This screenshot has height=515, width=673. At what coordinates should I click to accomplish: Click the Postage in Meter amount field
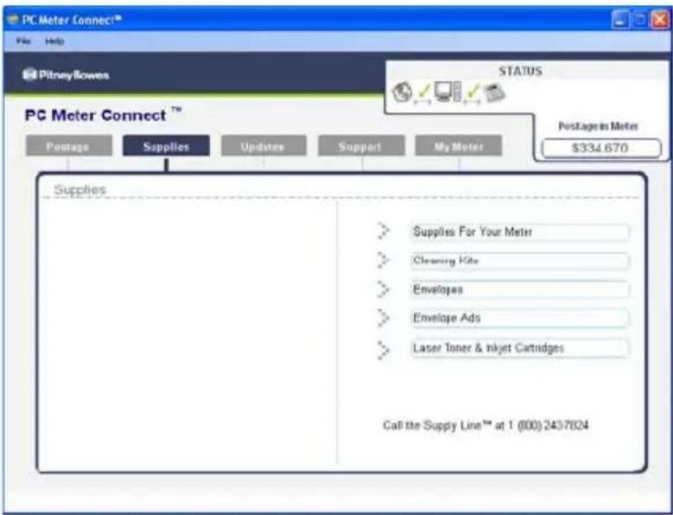(x=601, y=148)
